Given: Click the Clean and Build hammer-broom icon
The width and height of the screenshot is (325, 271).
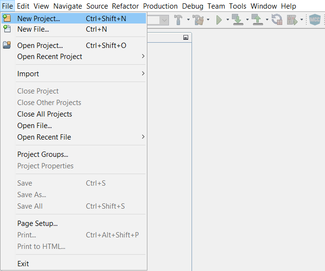Looking at the screenshot, I should point(198,20).
